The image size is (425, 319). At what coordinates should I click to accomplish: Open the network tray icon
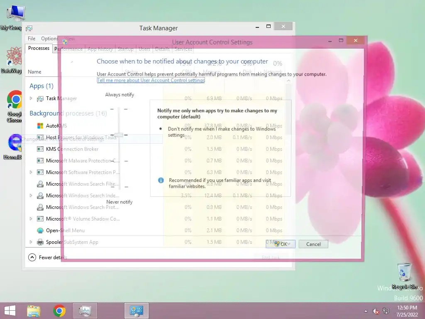[386, 311]
